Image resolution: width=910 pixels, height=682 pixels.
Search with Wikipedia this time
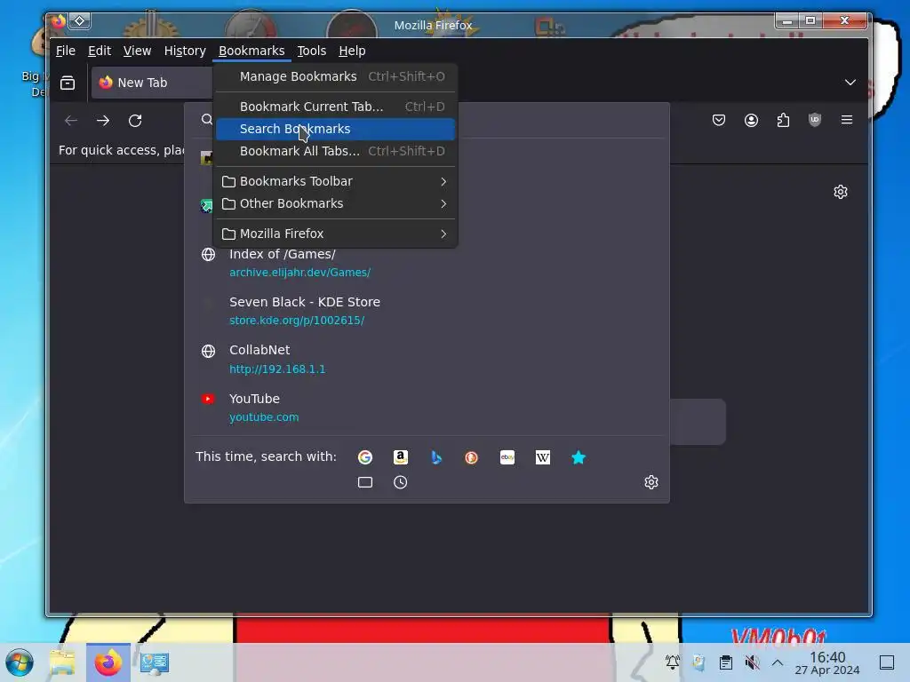543,457
